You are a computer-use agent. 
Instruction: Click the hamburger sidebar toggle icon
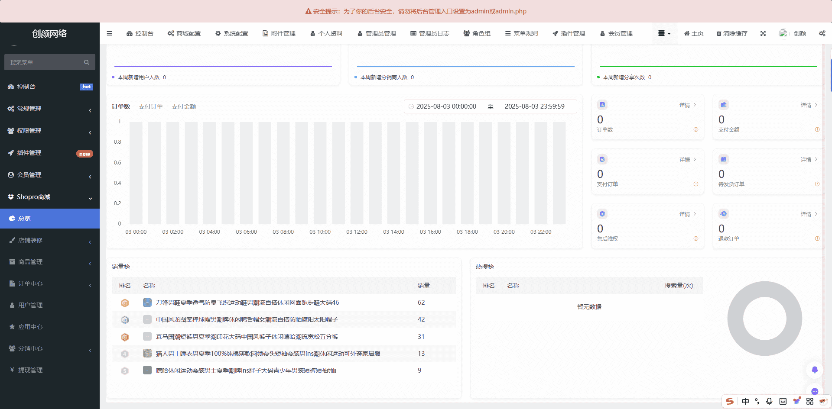[x=109, y=33]
